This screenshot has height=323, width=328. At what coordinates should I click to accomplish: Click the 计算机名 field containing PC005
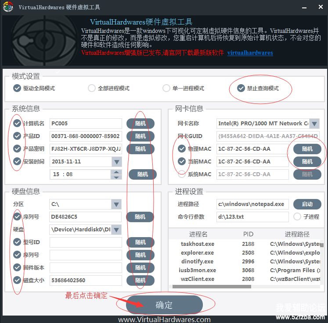coord(86,124)
